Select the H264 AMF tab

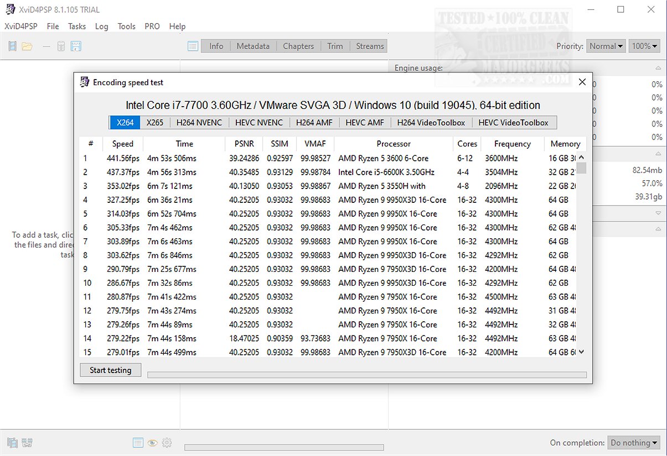314,123
